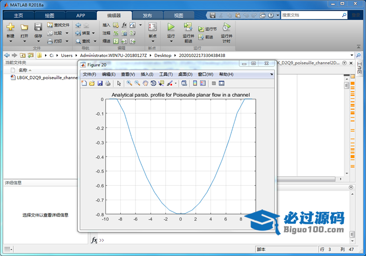Screen dimensions: 366x256
Task: Click the Figure 20 zoom out tool
Action: tap(137, 83)
